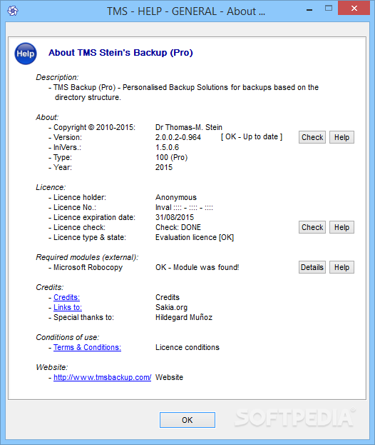Viewport: 375px width, 445px height.
Task: Click the 'Required modules (external):' heading
Action: 87,257
